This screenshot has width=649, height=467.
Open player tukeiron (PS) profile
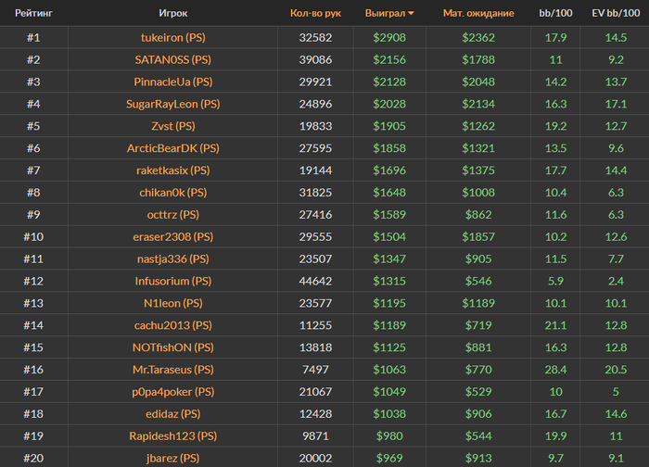pyautogui.click(x=173, y=38)
